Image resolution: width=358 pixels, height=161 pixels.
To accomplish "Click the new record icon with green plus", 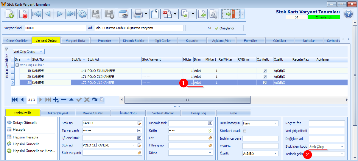I will [x=9, y=14].
